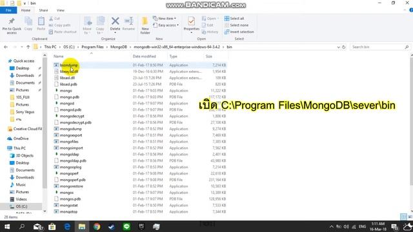Switch to the View tab
Screen dimensions: 413x232
coord(60,10)
